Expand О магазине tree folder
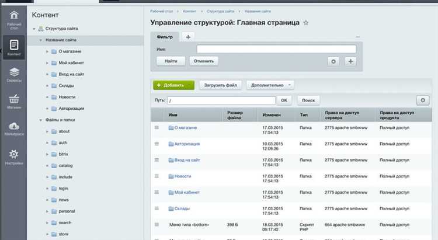Image resolution: width=438 pixels, height=240 pixels. pyautogui.click(x=47, y=52)
